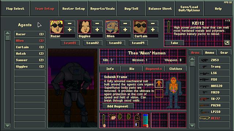
Task: Click the Agents list up arrow
Action: pos(7,33)
